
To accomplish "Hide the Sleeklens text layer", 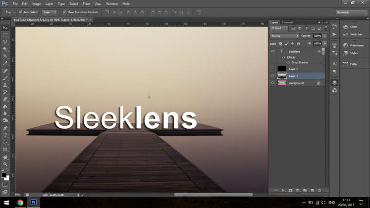I will pos(272,51).
